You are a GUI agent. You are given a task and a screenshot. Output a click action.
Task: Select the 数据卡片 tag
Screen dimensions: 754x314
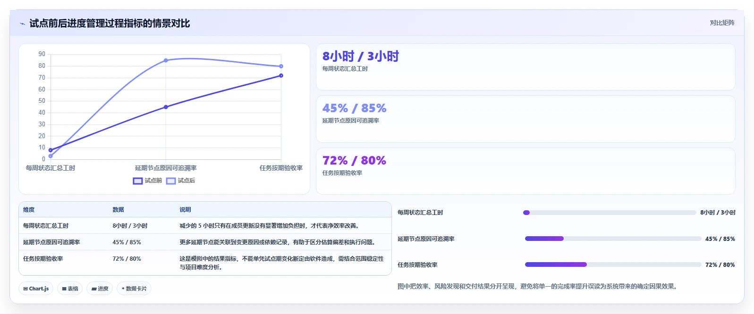coord(134,289)
